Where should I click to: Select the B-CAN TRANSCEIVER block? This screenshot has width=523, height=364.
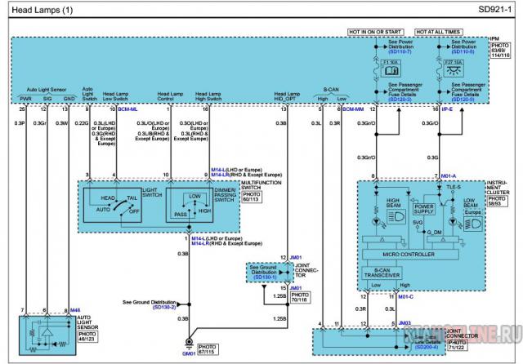pyautogui.click(x=383, y=273)
